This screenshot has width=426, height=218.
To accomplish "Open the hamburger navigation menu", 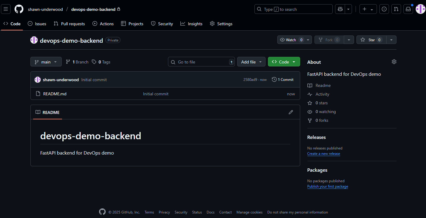I will click(6, 9).
